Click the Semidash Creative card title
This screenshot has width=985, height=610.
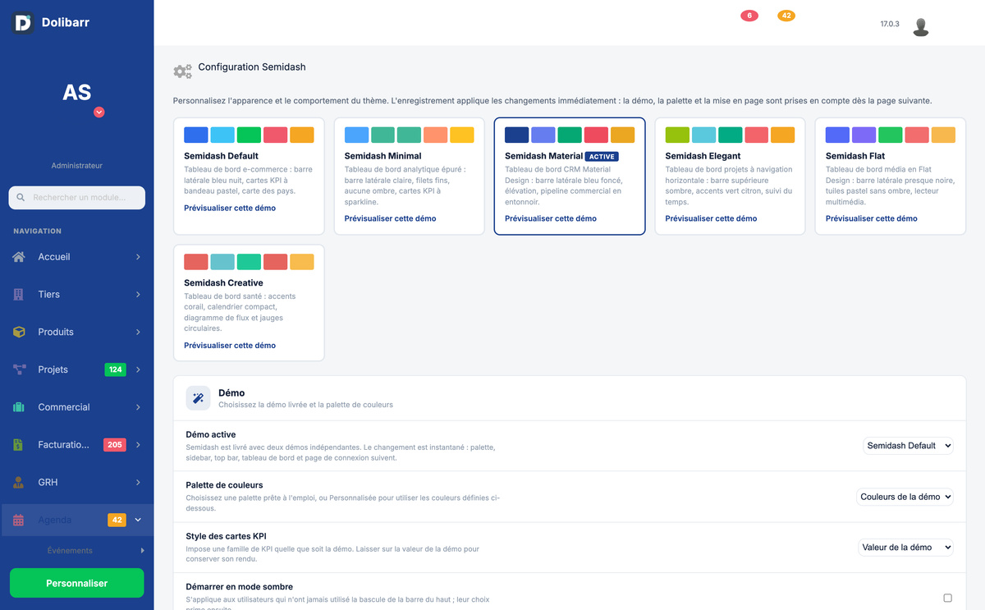pyautogui.click(x=223, y=283)
